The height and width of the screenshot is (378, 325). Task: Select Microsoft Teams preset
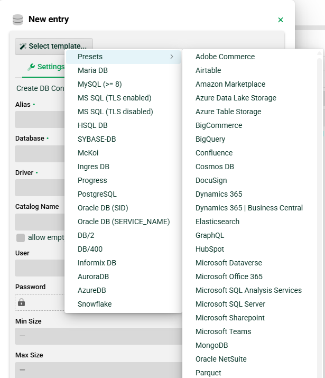[x=250, y=331]
